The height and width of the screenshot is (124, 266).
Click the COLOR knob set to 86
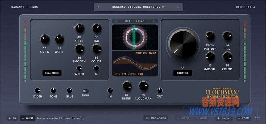click(97, 49)
